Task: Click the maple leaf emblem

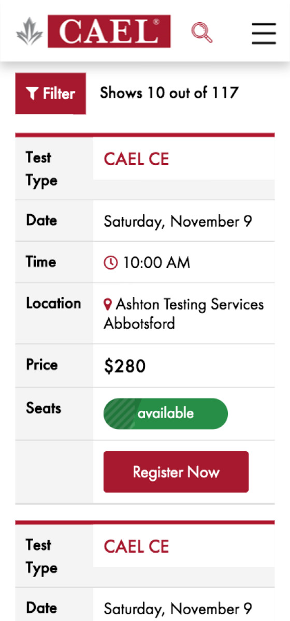Action: pos(30,32)
